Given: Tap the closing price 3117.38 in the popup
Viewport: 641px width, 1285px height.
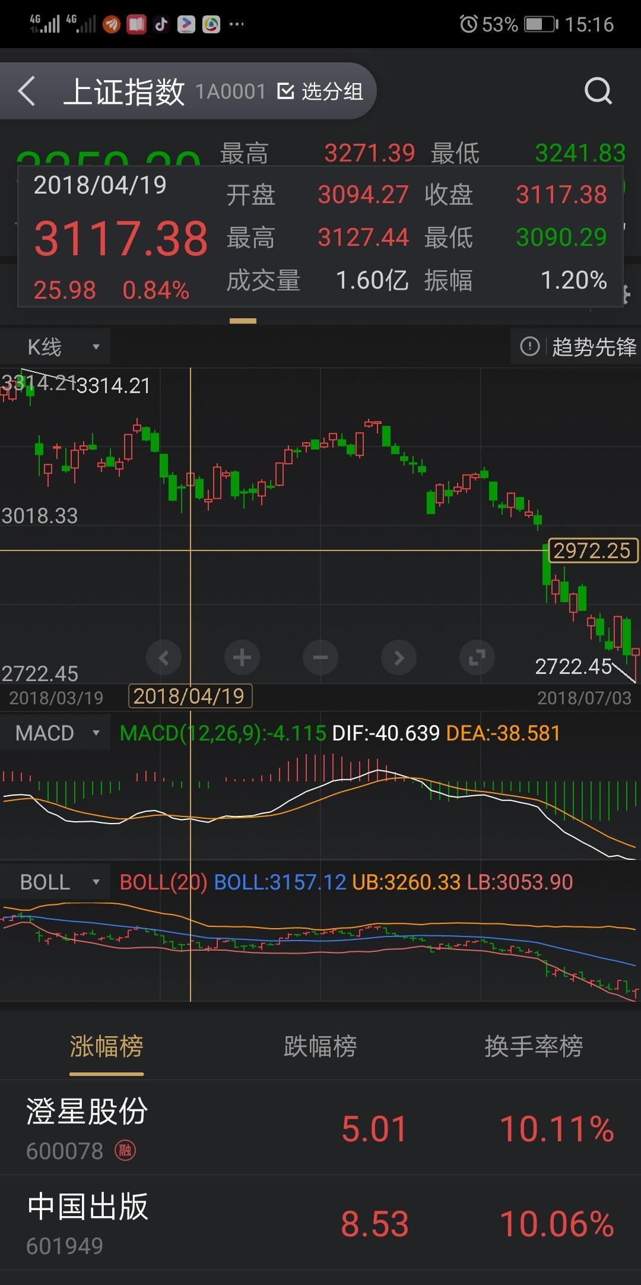Looking at the screenshot, I should coord(561,195).
